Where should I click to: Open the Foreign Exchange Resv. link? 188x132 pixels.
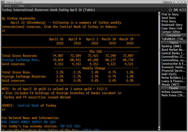click(21, 60)
